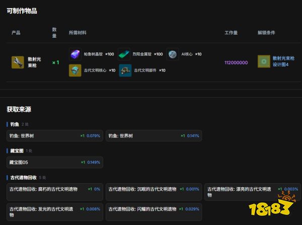Click the 烈阳金属锭 metal ingot icon

tap(124, 54)
